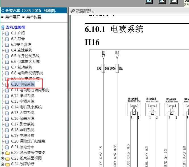Open 6.19 电源分布 page
Viewport: 189px width, 167px height.
click(23, 135)
